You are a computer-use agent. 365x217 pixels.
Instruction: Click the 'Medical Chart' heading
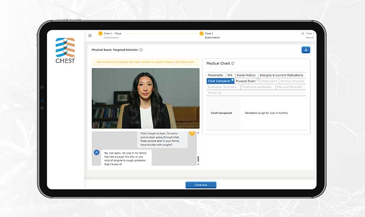218,63
